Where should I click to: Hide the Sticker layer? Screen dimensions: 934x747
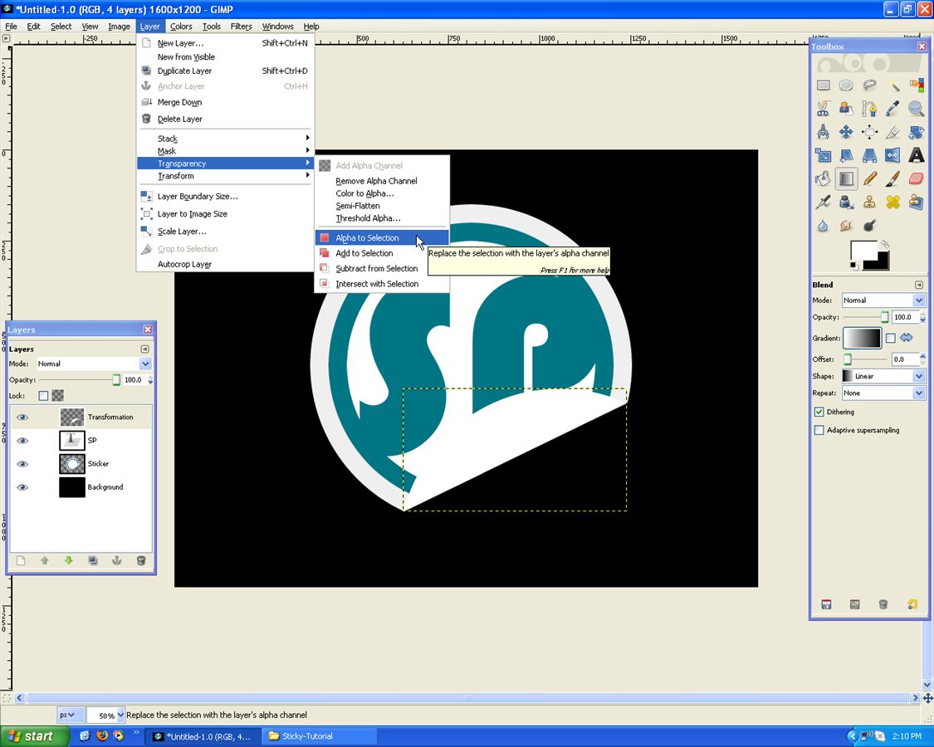point(22,463)
